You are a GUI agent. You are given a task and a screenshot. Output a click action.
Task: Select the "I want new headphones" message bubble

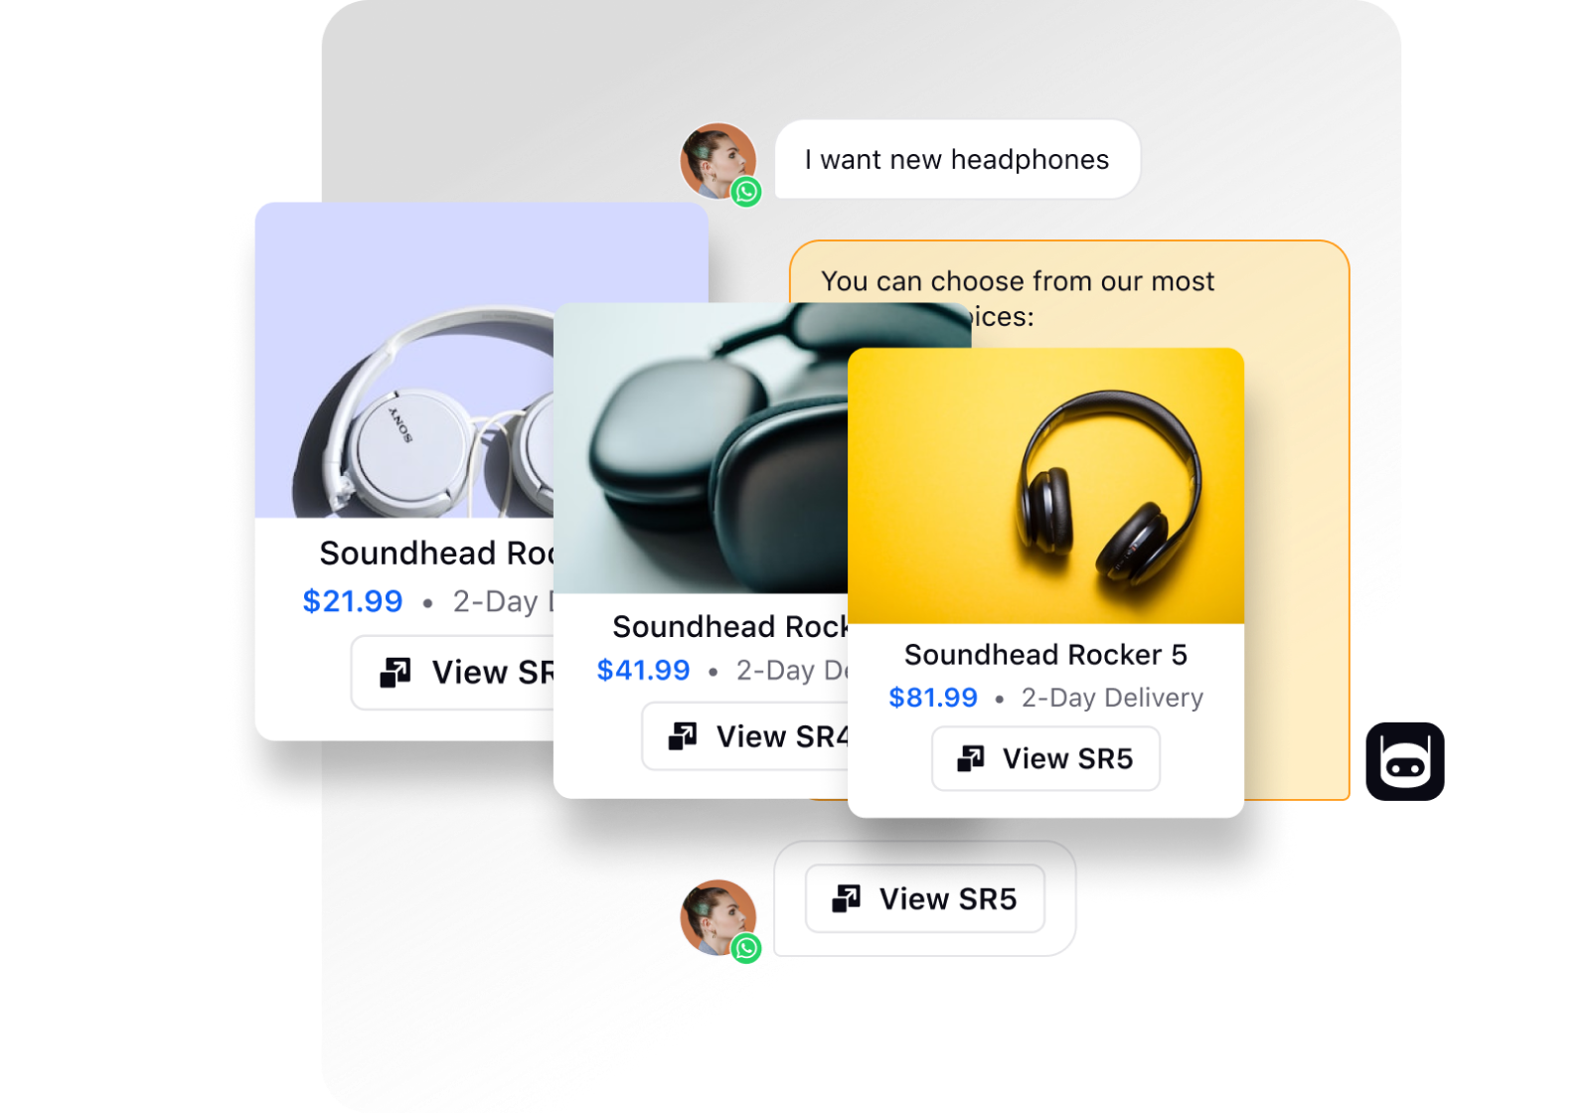(957, 159)
